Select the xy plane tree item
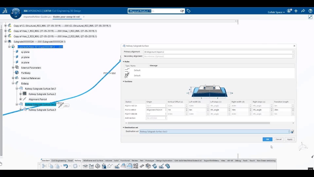This screenshot has height=177, width=314. click(25, 52)
